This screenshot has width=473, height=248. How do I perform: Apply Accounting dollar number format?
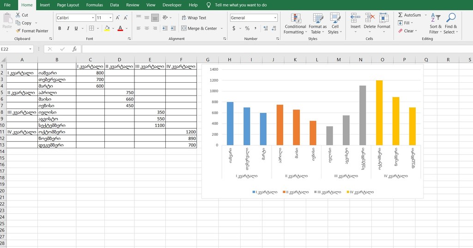(x=234, y=28)
